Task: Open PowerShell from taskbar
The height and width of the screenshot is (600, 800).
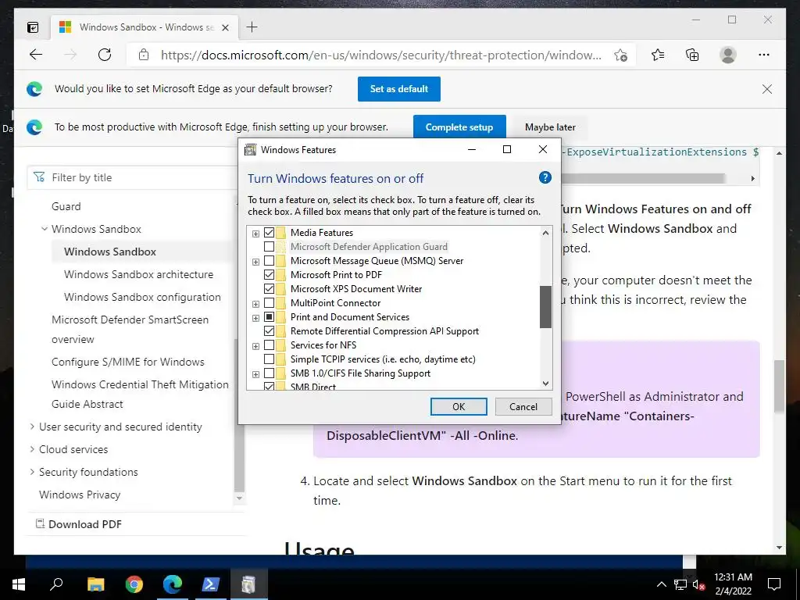Action: click(211, 584)
